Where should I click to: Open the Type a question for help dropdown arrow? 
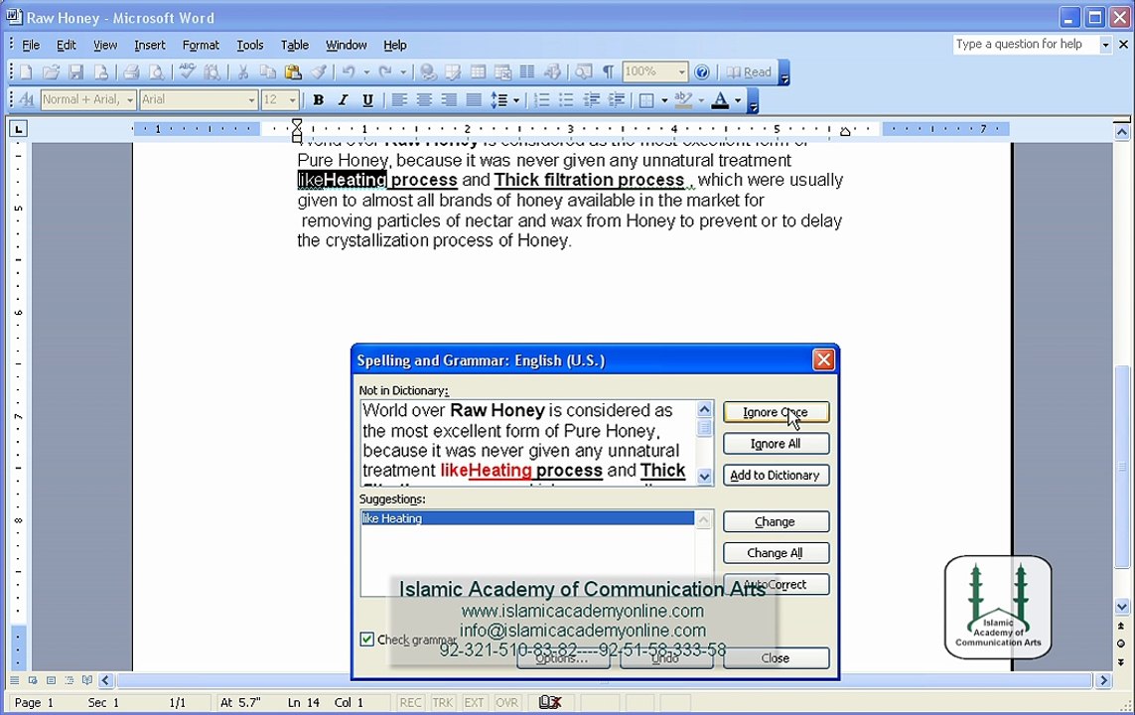(x=1105, y=45)
